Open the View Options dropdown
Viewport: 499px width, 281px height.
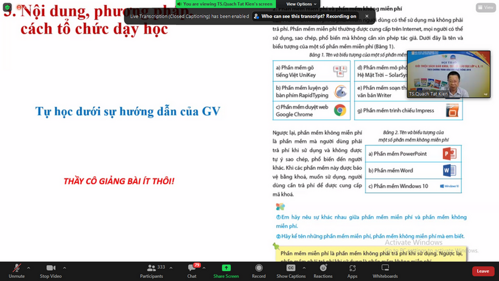click(302, 4)
